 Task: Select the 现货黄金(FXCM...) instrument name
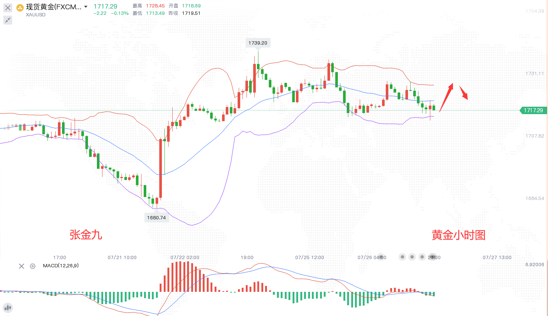(x=53, y=7)
